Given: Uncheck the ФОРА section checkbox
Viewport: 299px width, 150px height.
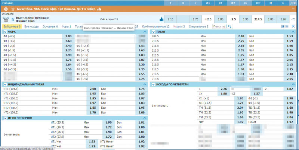Looking at the screenshot, I should (x=5, y=32).
